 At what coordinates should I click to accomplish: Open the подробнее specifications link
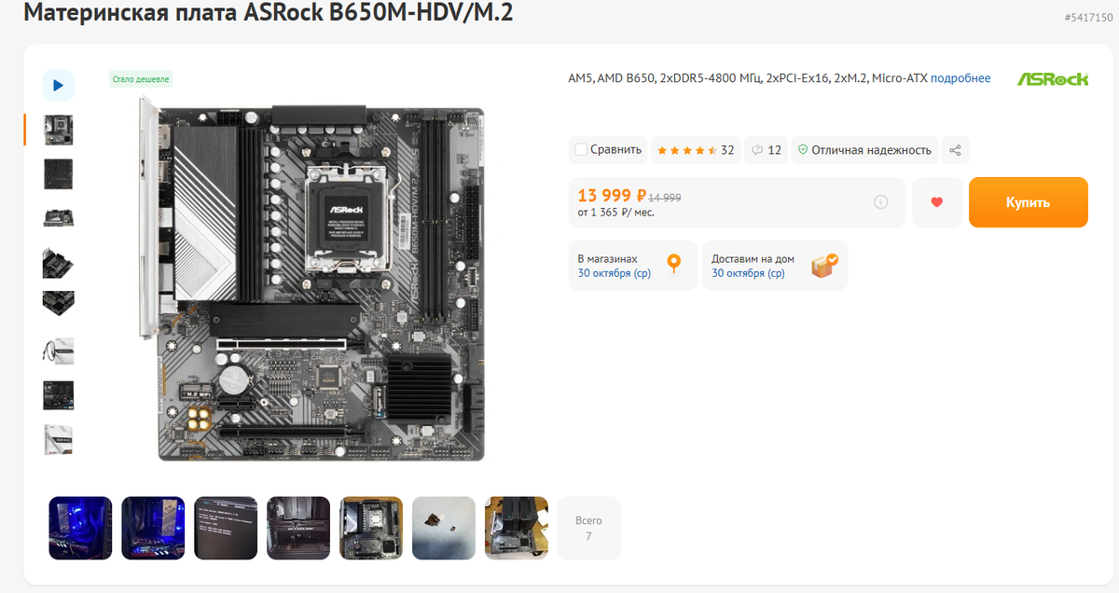tap(960, 78)
